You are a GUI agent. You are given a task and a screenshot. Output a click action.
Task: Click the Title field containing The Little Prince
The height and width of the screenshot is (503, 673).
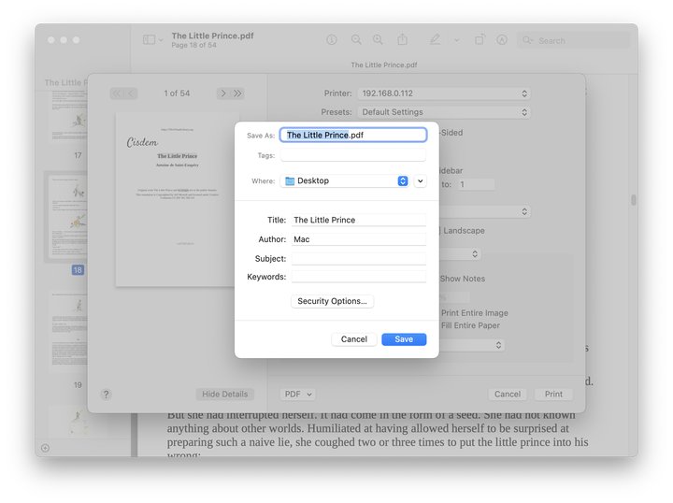point(358,220)
